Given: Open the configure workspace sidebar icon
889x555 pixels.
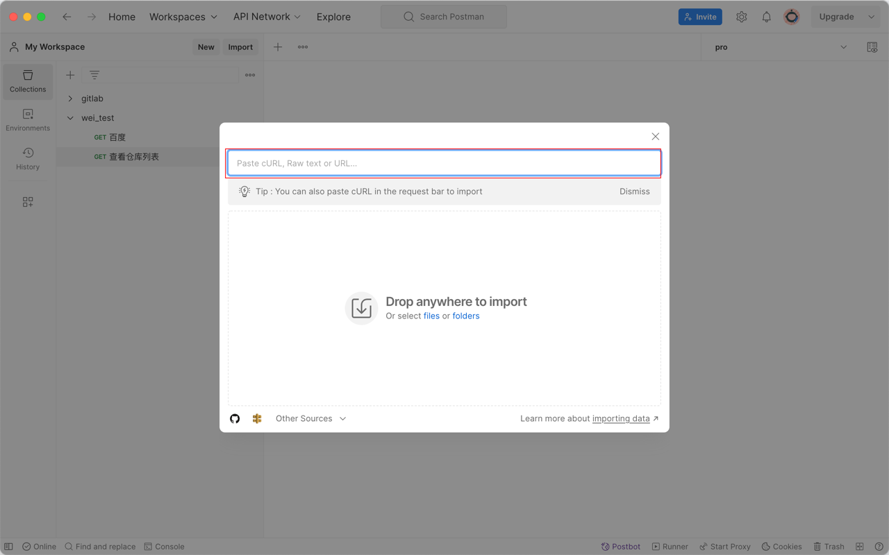Looking at the screenshot, I should coord(28,202).
